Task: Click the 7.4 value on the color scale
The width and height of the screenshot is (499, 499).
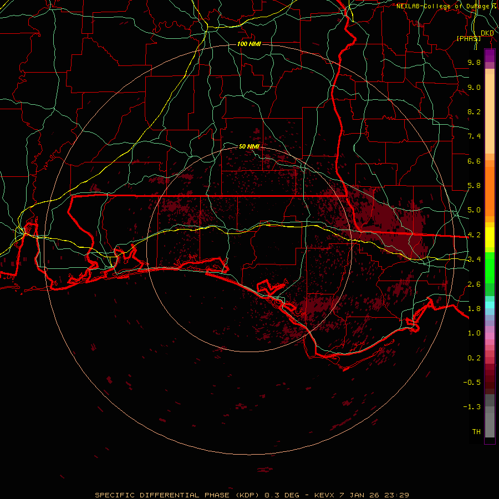Action: point(474,136)
